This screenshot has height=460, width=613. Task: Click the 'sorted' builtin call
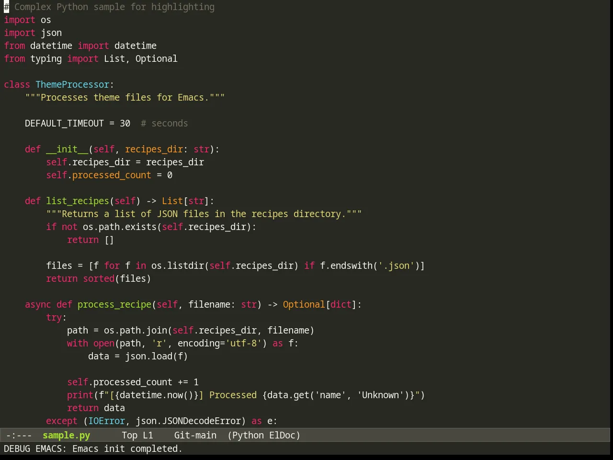click(x=99, y=278)
